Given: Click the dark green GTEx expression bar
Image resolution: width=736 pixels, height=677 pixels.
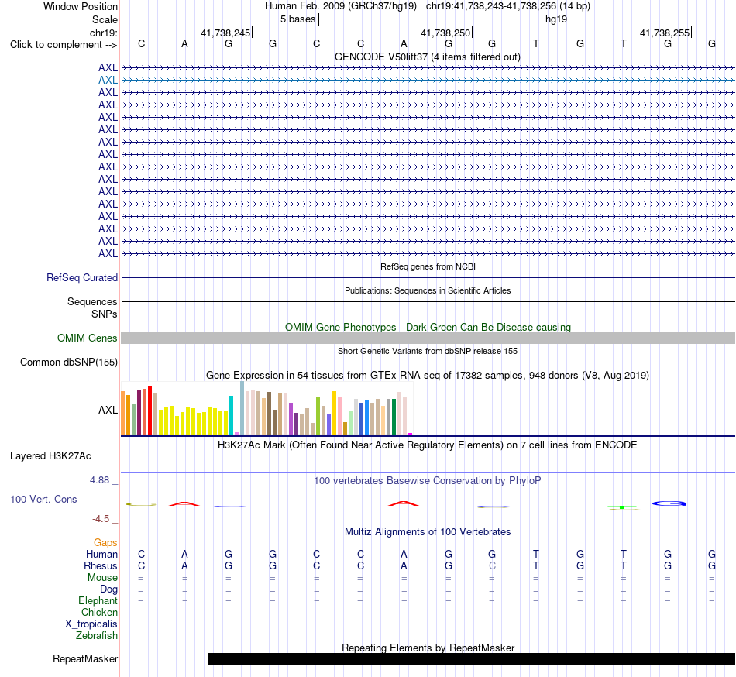Looking at the screenshot, I should coord(394,417).
